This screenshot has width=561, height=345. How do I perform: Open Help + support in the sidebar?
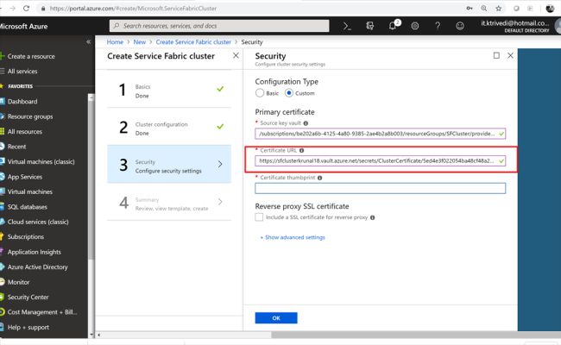click(x=28, y=327)
